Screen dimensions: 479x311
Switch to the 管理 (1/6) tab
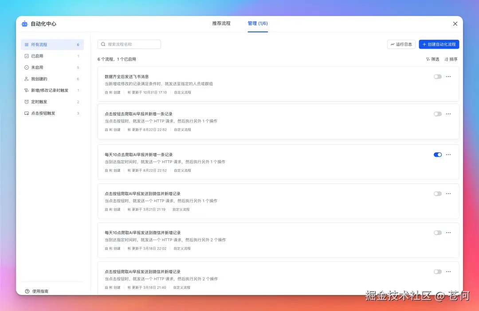258,24
